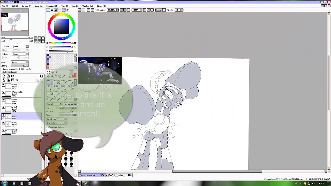Select the hand pan tool
The height and width of the screenshot is (186, 331).
point(60,76)
